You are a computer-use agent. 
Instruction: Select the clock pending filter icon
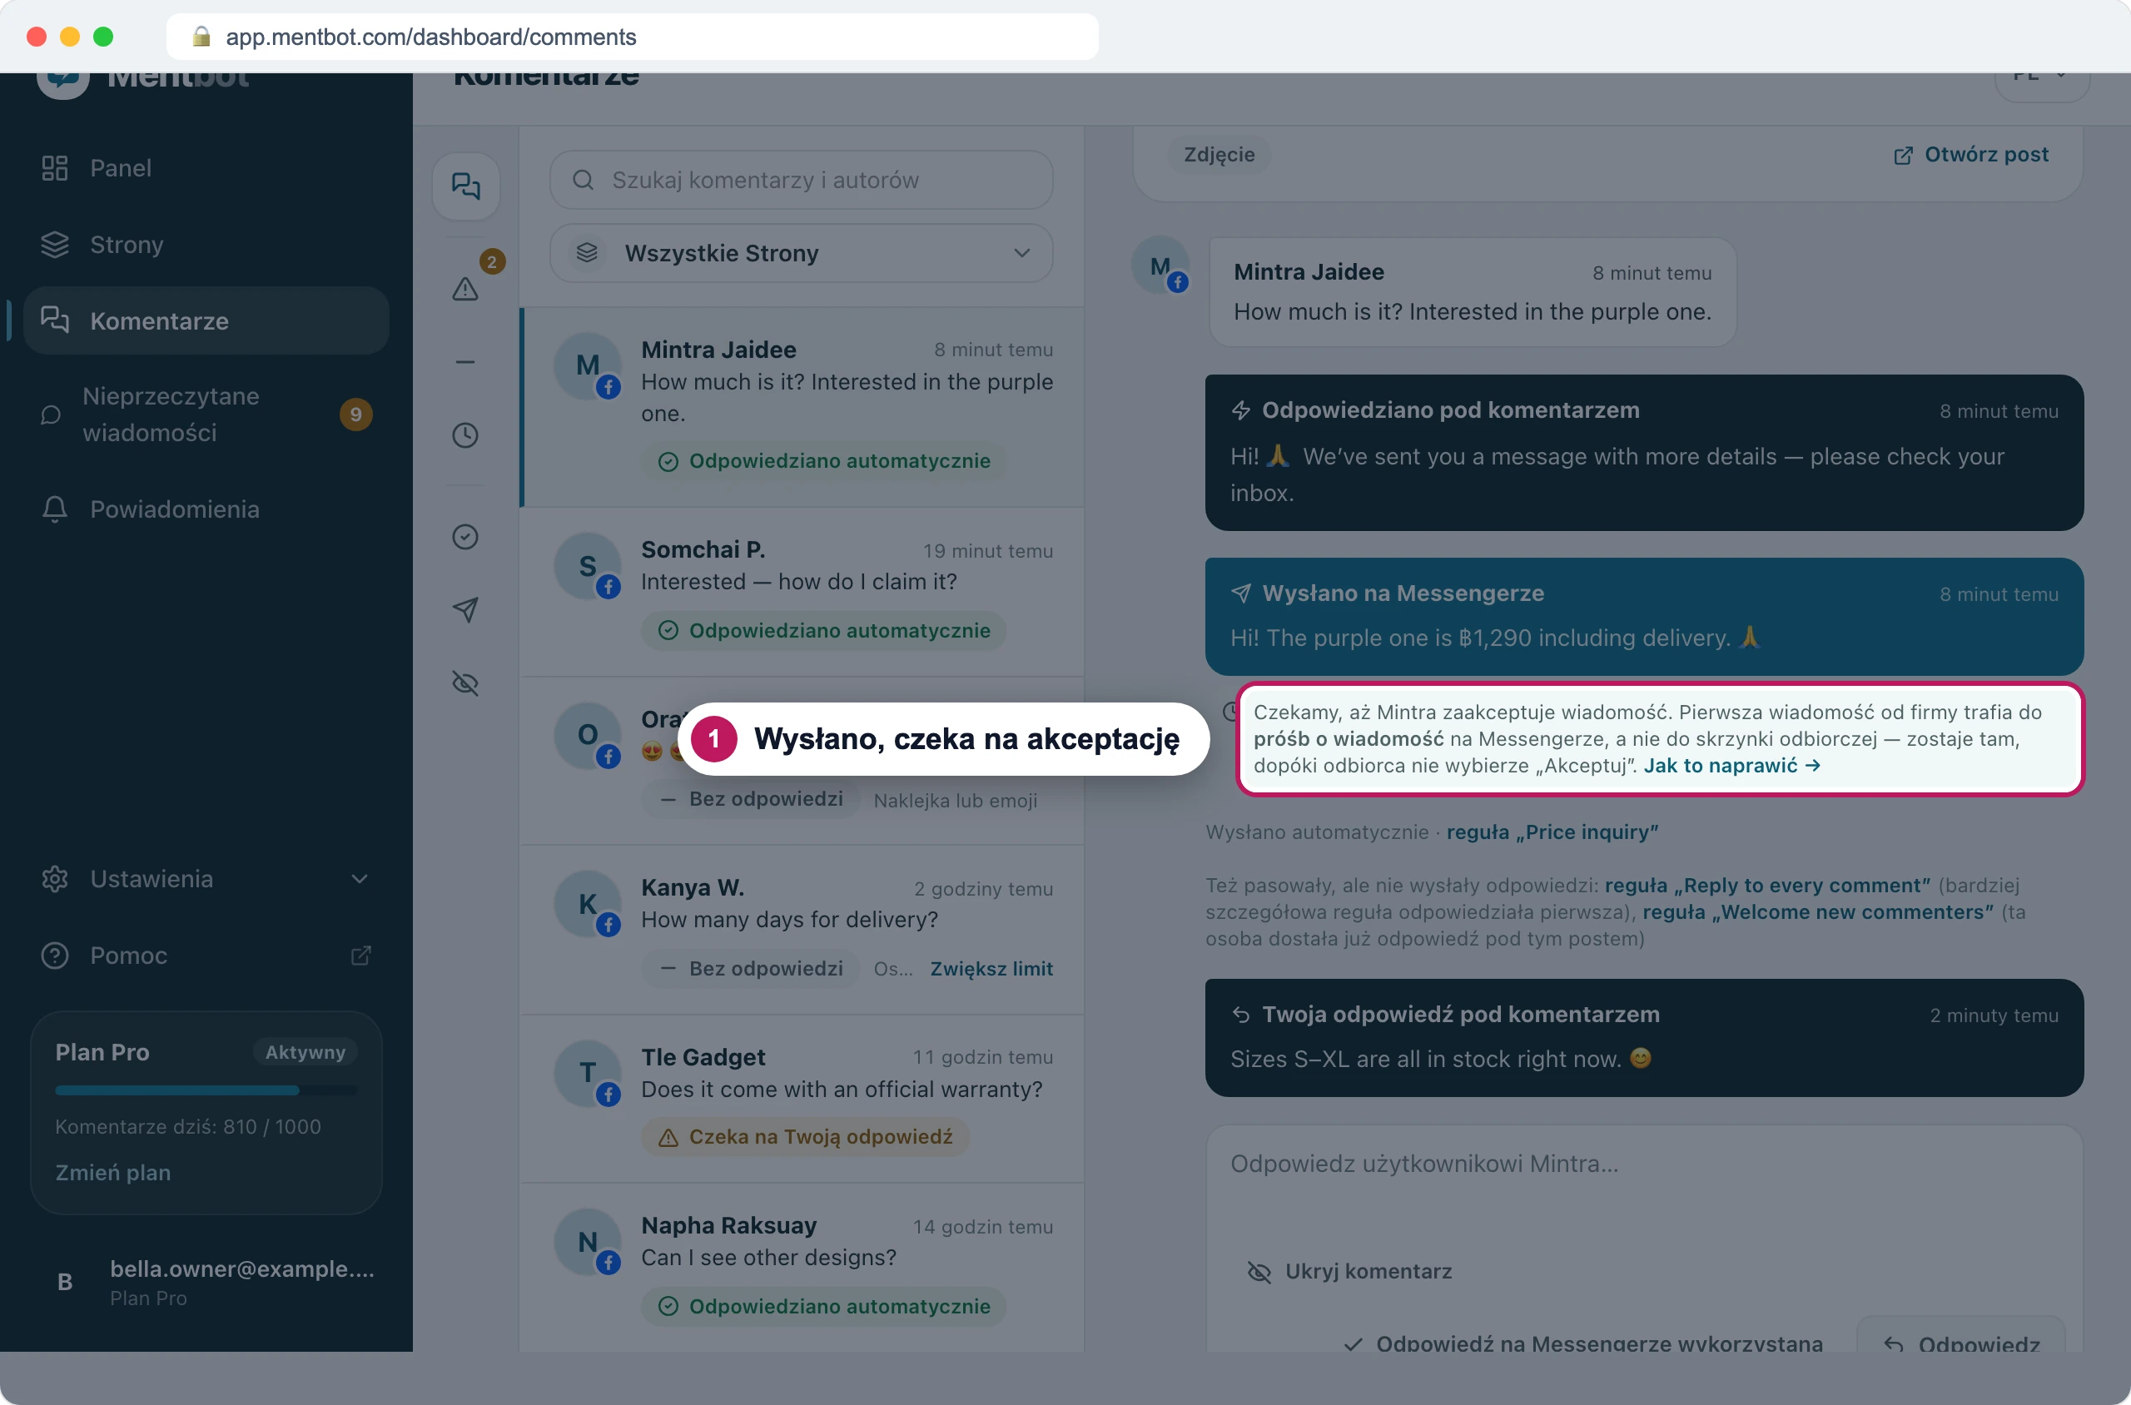[465, 435]
